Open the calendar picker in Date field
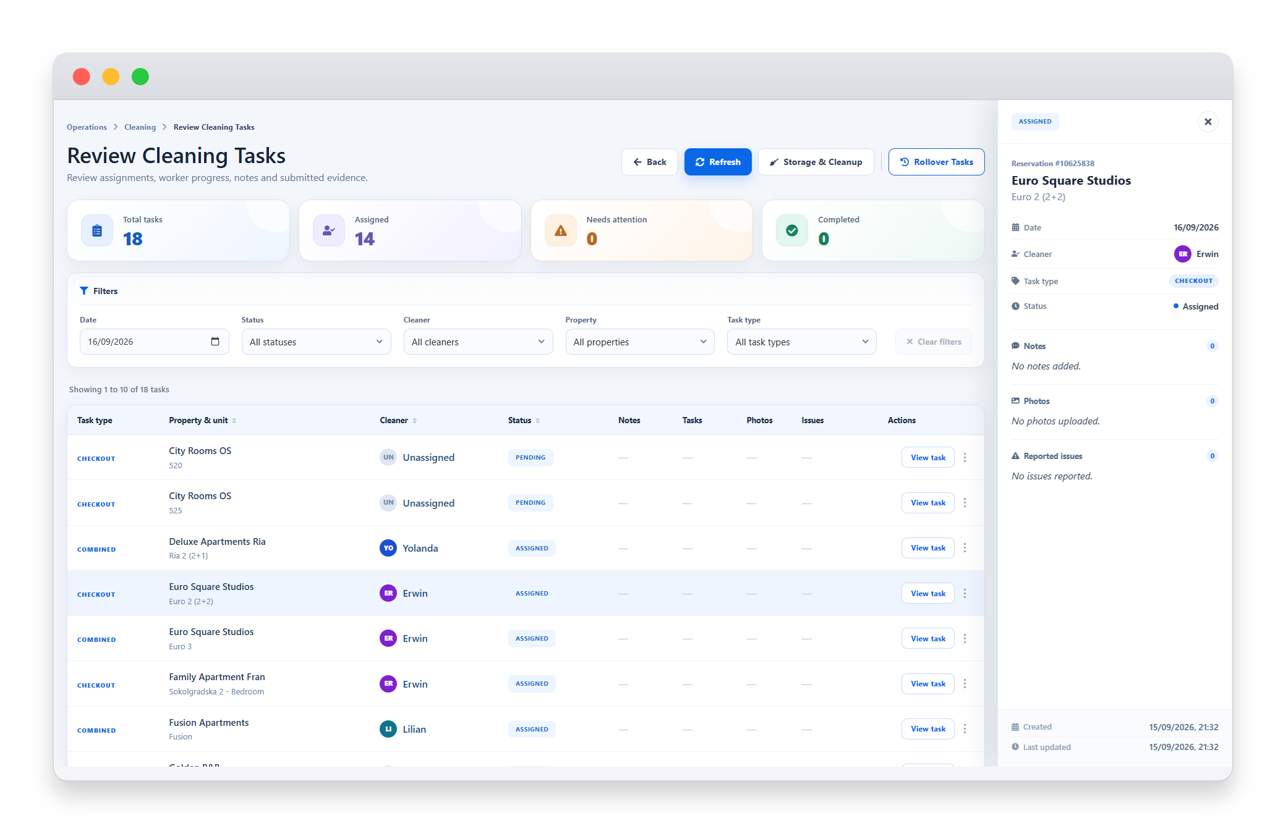 (215, 342)
